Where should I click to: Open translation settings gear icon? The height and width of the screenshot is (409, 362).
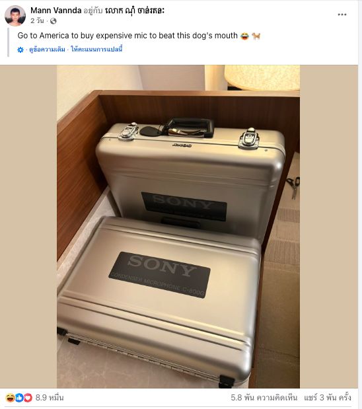[20, 50]
